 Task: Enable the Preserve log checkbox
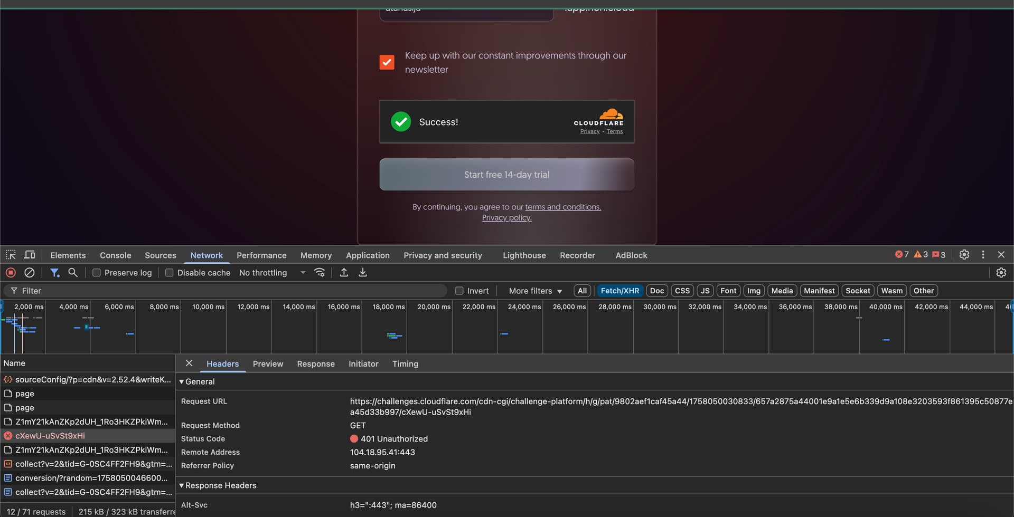97,273
